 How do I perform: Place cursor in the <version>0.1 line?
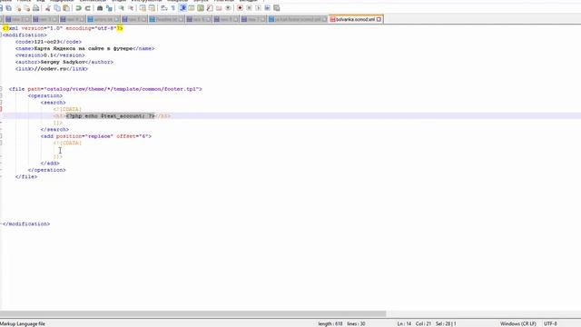click(x=50, y=55)
